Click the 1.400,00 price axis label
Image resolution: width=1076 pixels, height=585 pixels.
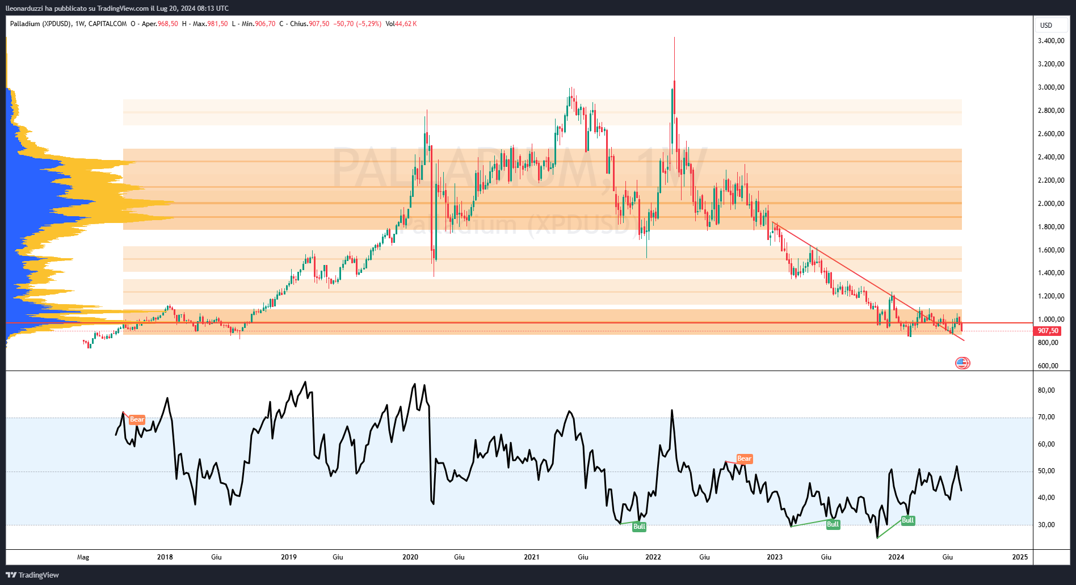1051,273
